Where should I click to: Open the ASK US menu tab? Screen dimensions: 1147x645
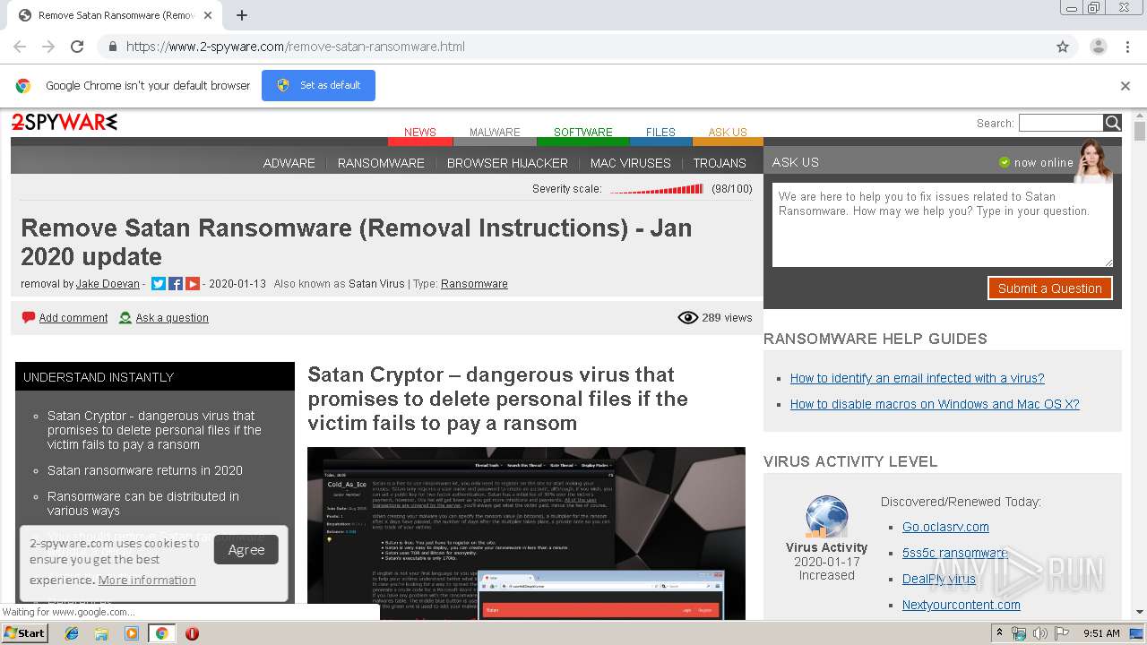click(x=728, y=133)
